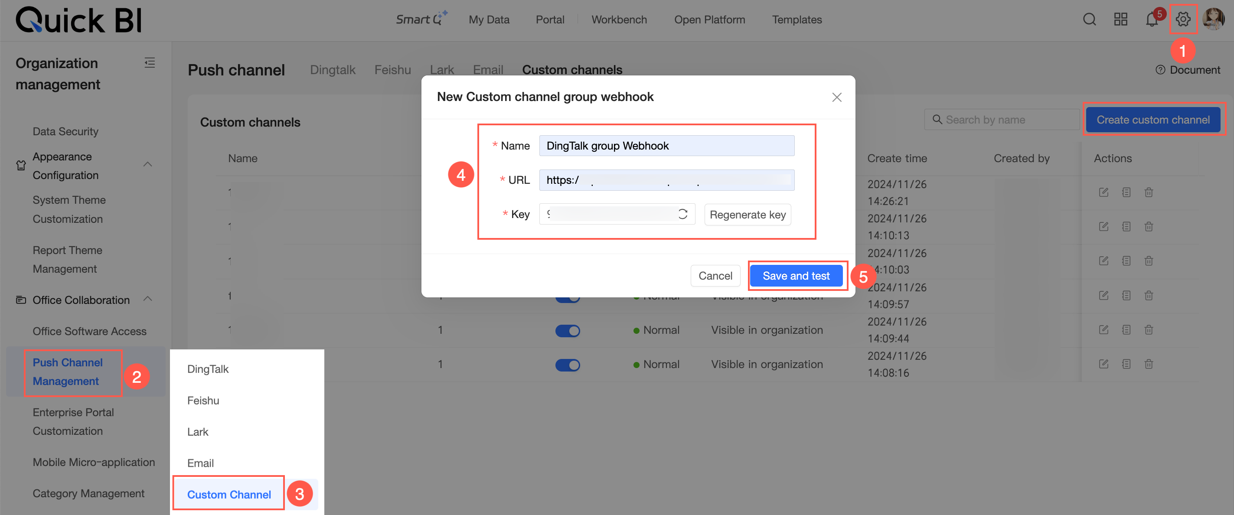Collapse the Organization management sidebar icon
This screenshot has width=1234, height=515.
click(x=150, y=63)
